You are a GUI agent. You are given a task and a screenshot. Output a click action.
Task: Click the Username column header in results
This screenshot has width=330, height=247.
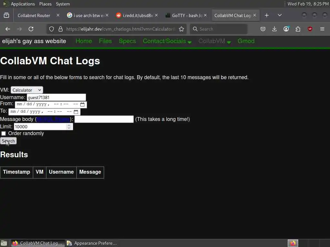pos(61,172)
